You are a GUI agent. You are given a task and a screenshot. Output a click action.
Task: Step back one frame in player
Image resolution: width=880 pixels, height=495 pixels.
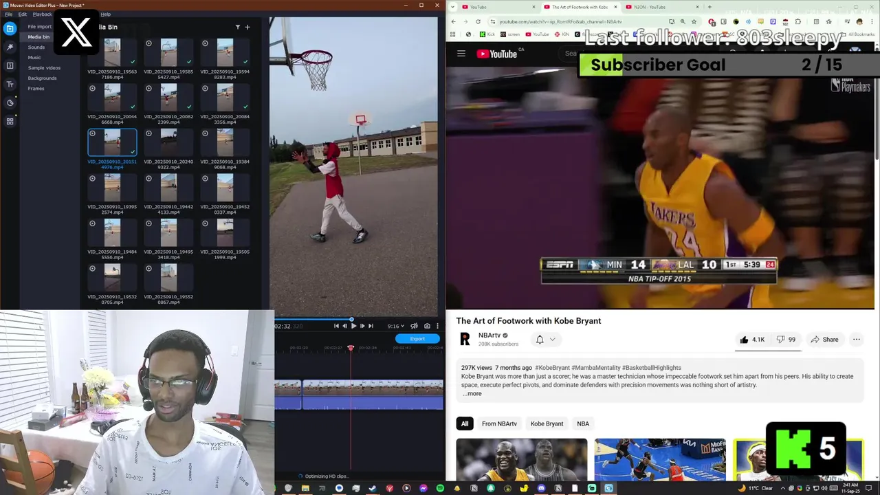(x=344, y=326)
